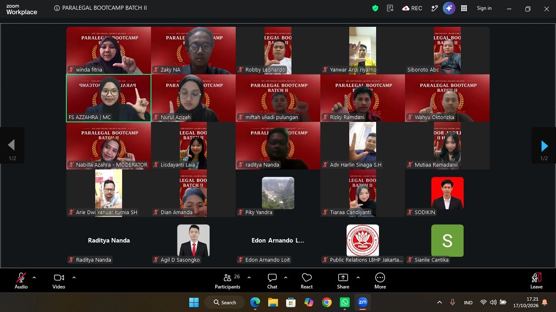Click the cloud REC recording indicator
Image resolution: width=556 pixels, height=312 pixels.
pyautogui.click(x=412, y=8)
